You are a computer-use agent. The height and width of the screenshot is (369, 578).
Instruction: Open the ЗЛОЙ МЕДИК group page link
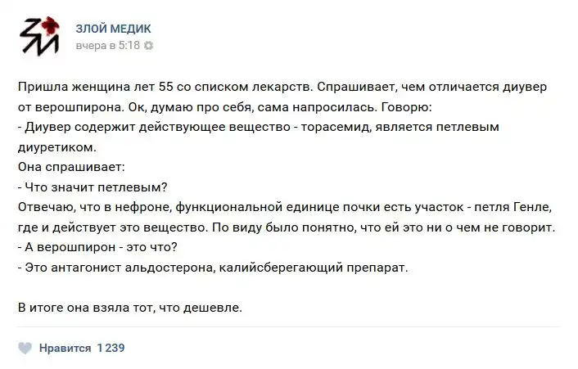(x=114, y=29)
